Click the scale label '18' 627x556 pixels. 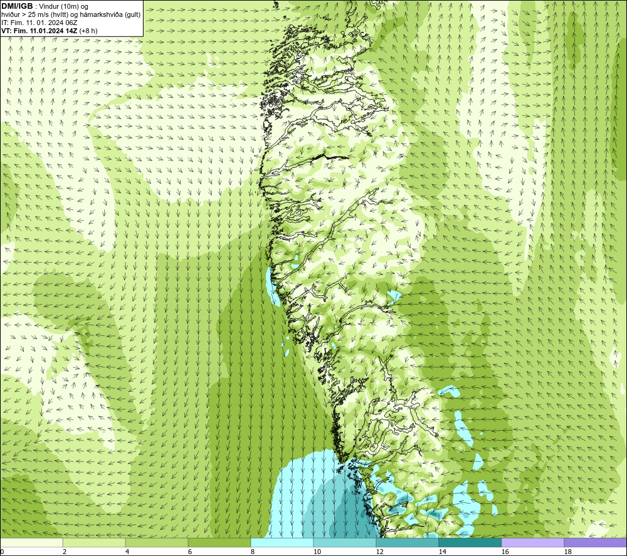tap(567, 552)
